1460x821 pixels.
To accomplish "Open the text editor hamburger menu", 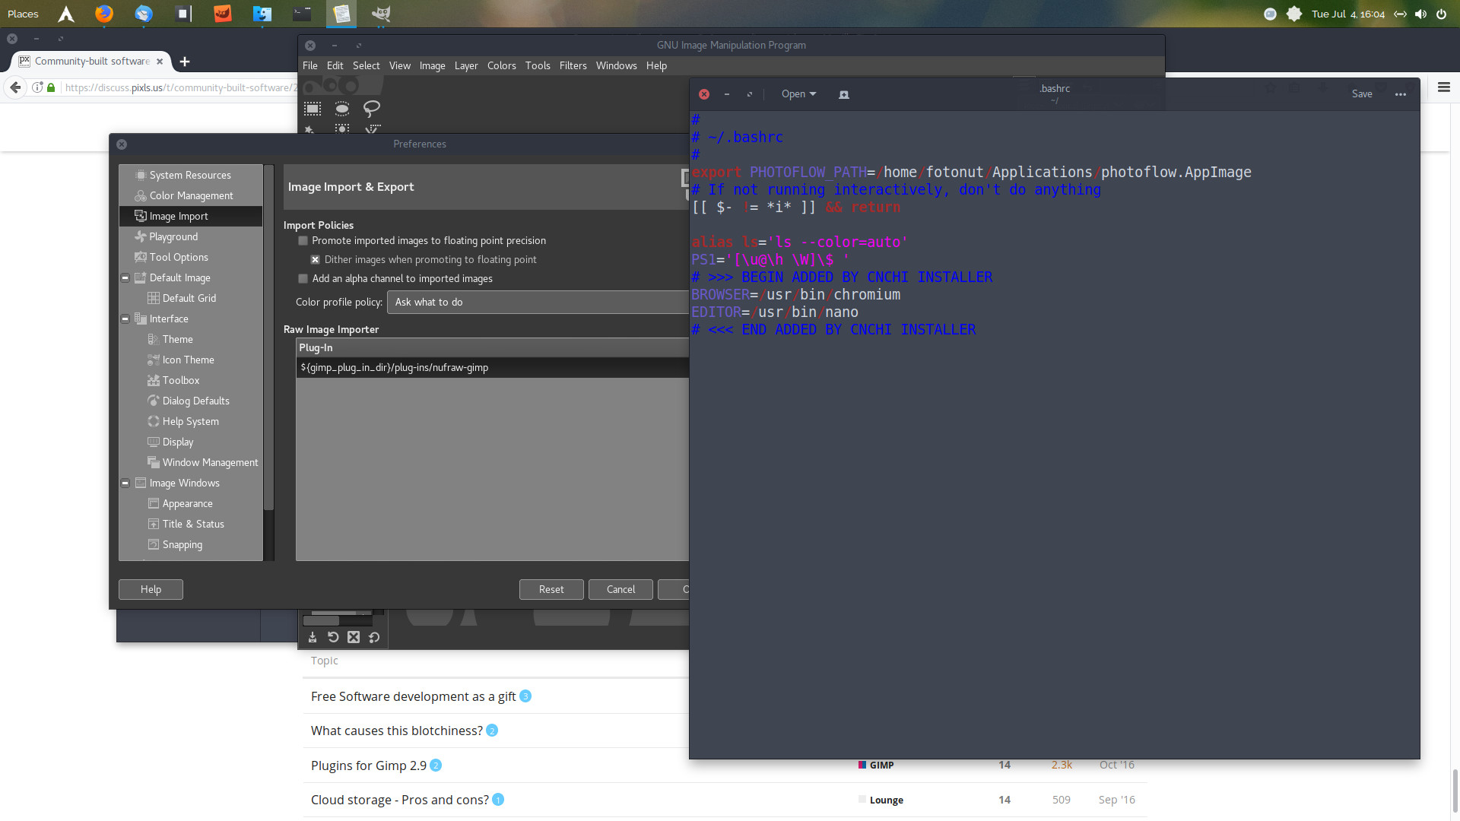I will click(x=1401, y=94).
